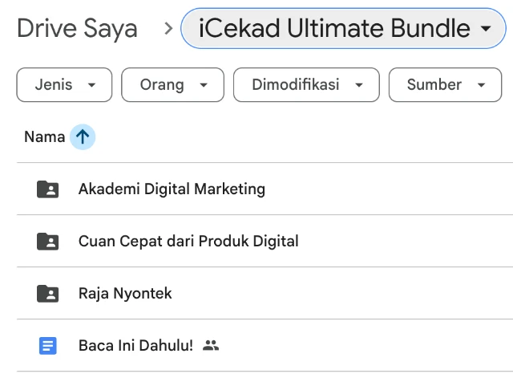513x386 pixels.
Task: Click the sort direction arrow beside Nama
Action: click(83, 137)
